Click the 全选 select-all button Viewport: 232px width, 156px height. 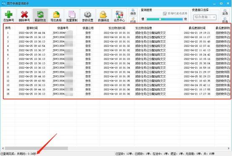[x=225, y=12]
